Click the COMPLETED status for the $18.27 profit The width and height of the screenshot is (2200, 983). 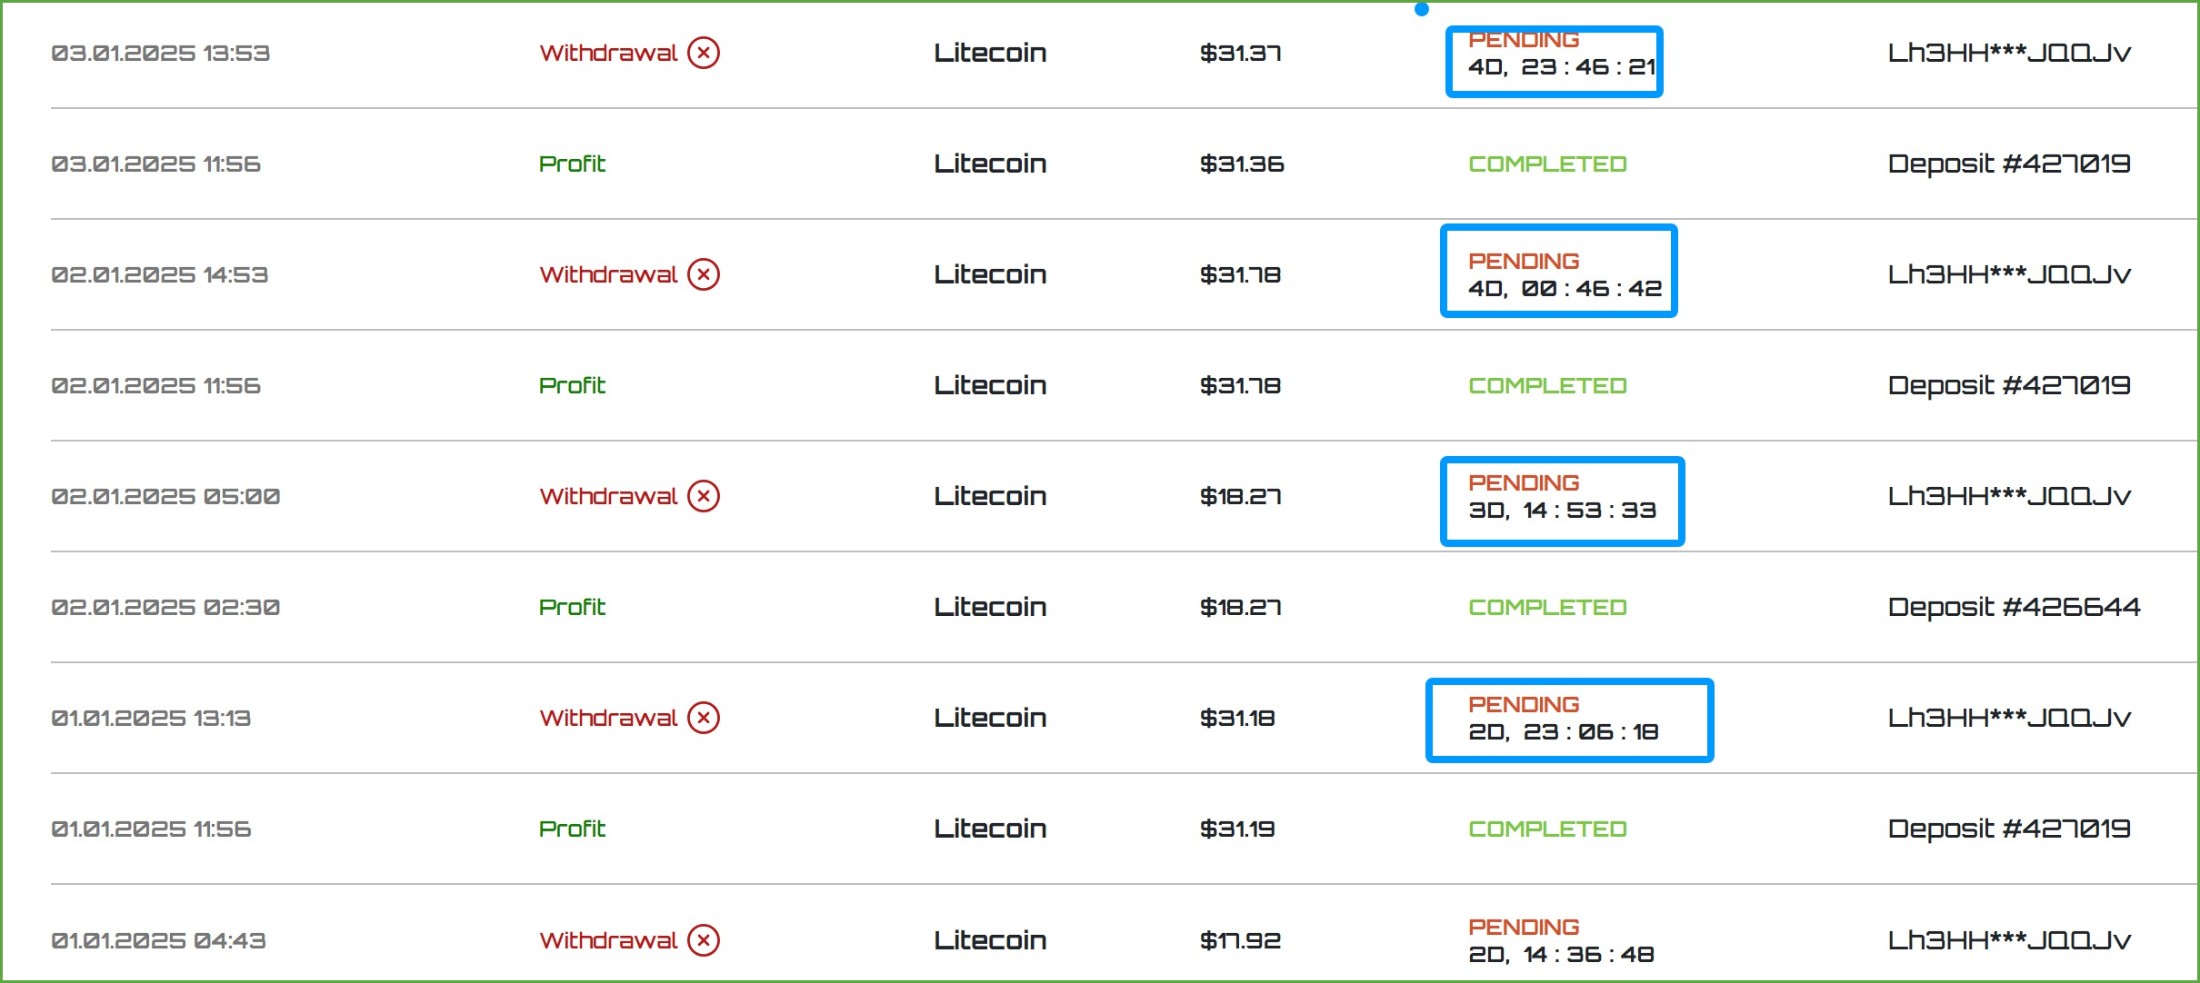(1547, 607)
